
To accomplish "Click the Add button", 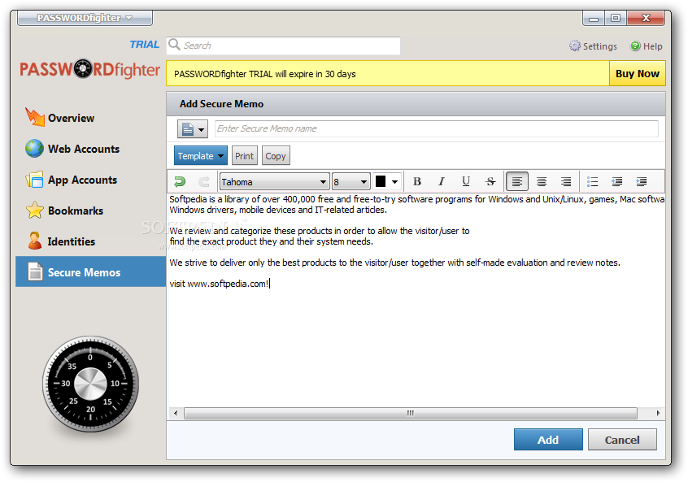I will (548, 440).
